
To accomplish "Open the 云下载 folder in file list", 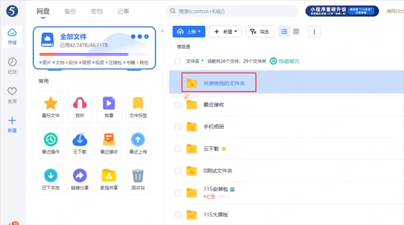I will pyautogui.click(x=211, y=148).
